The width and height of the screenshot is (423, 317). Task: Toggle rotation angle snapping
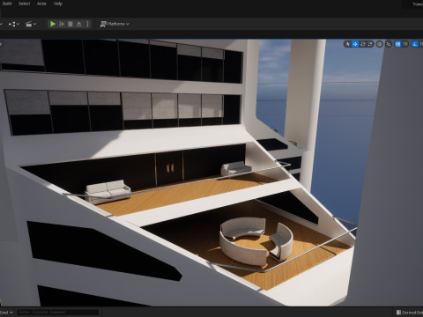[x=414, y=44]
